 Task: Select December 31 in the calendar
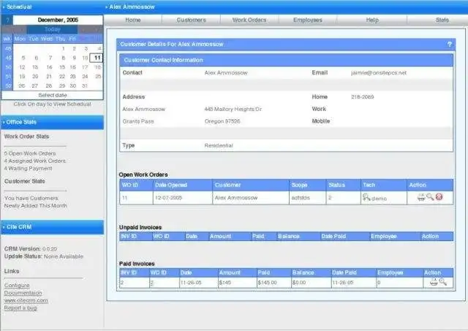pos(85,85)
